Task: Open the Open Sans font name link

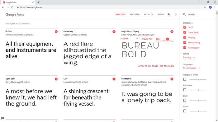Action: (x=10, y=79)
